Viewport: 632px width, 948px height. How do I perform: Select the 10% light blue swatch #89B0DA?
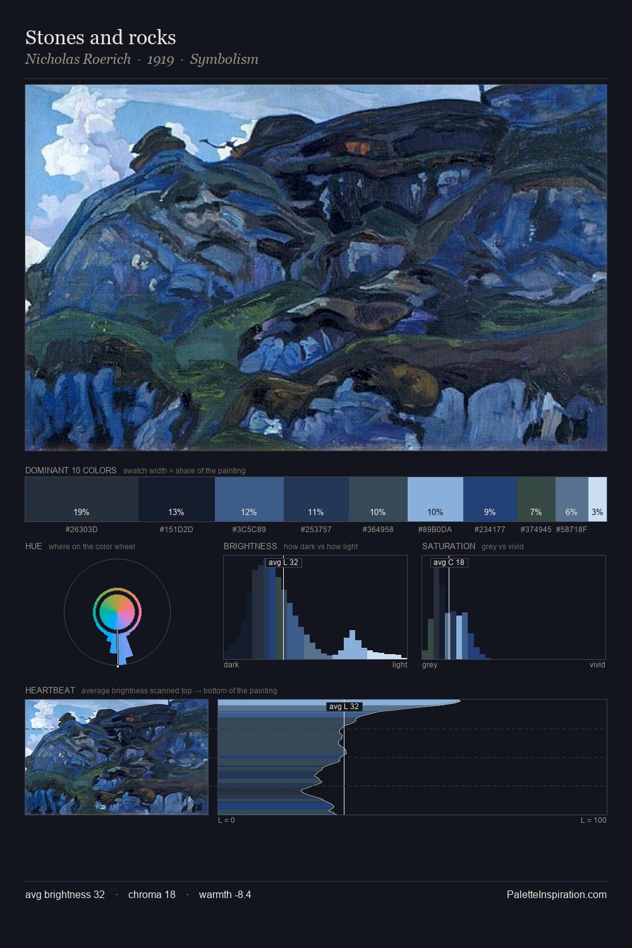435,499
